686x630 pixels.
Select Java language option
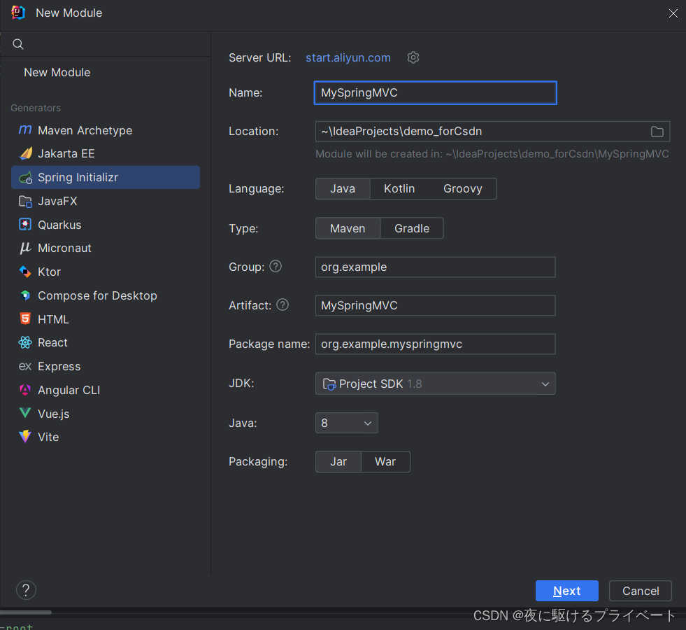pos(343,189)
